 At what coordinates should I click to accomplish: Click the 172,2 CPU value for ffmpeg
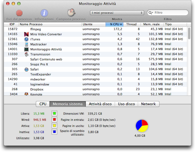pos(118,29)
